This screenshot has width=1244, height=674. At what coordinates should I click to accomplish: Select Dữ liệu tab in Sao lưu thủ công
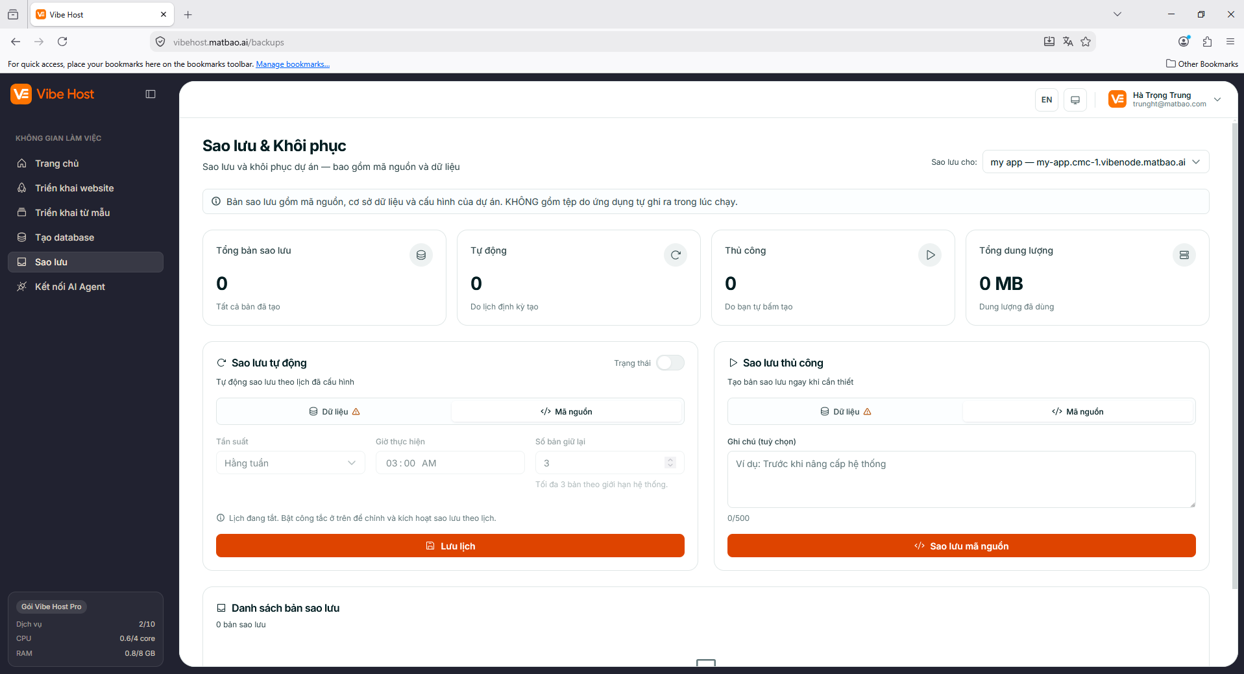tap(846, 411)
